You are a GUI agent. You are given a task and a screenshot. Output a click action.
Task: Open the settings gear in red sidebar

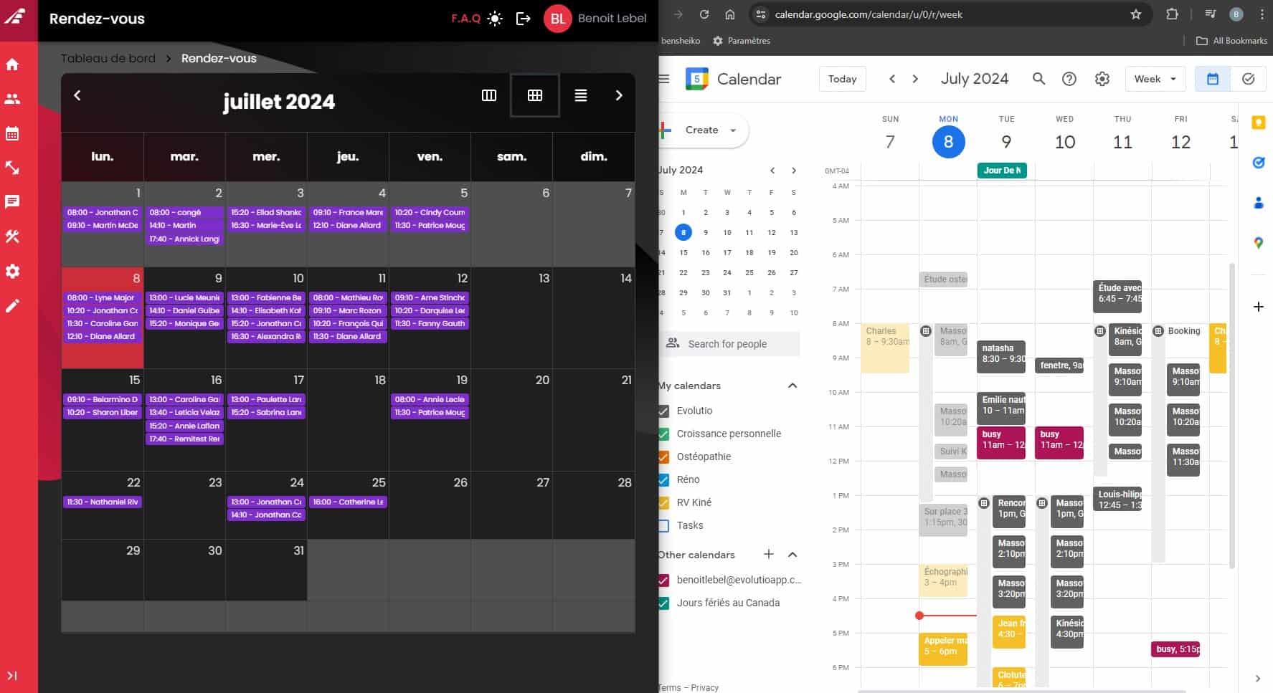tap(12, 272)
